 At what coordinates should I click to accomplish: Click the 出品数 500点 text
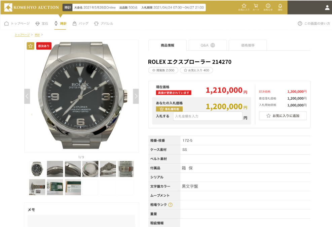click(128, 7)
